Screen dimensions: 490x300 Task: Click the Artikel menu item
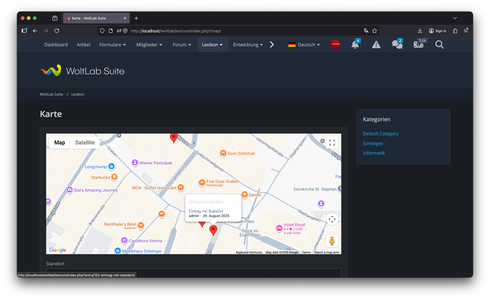coord(83,45)
